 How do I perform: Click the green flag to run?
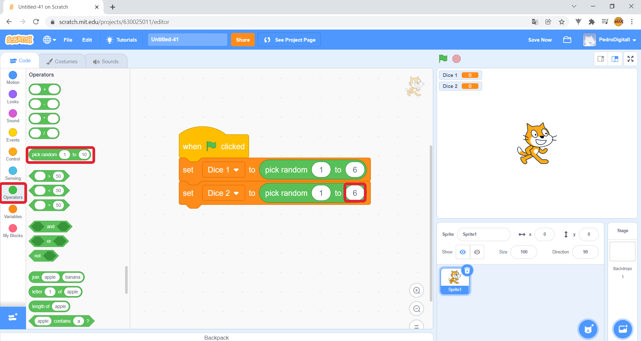pos(443,59)
